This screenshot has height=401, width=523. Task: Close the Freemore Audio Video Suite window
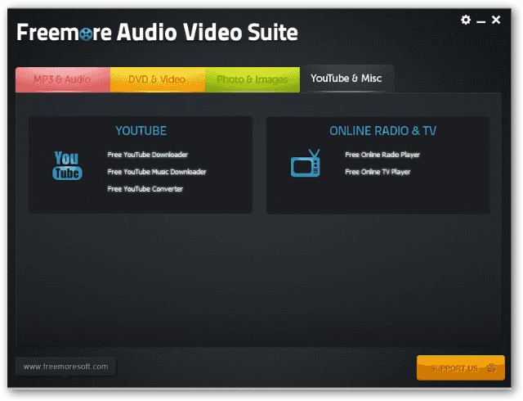[x=496, y=20]
